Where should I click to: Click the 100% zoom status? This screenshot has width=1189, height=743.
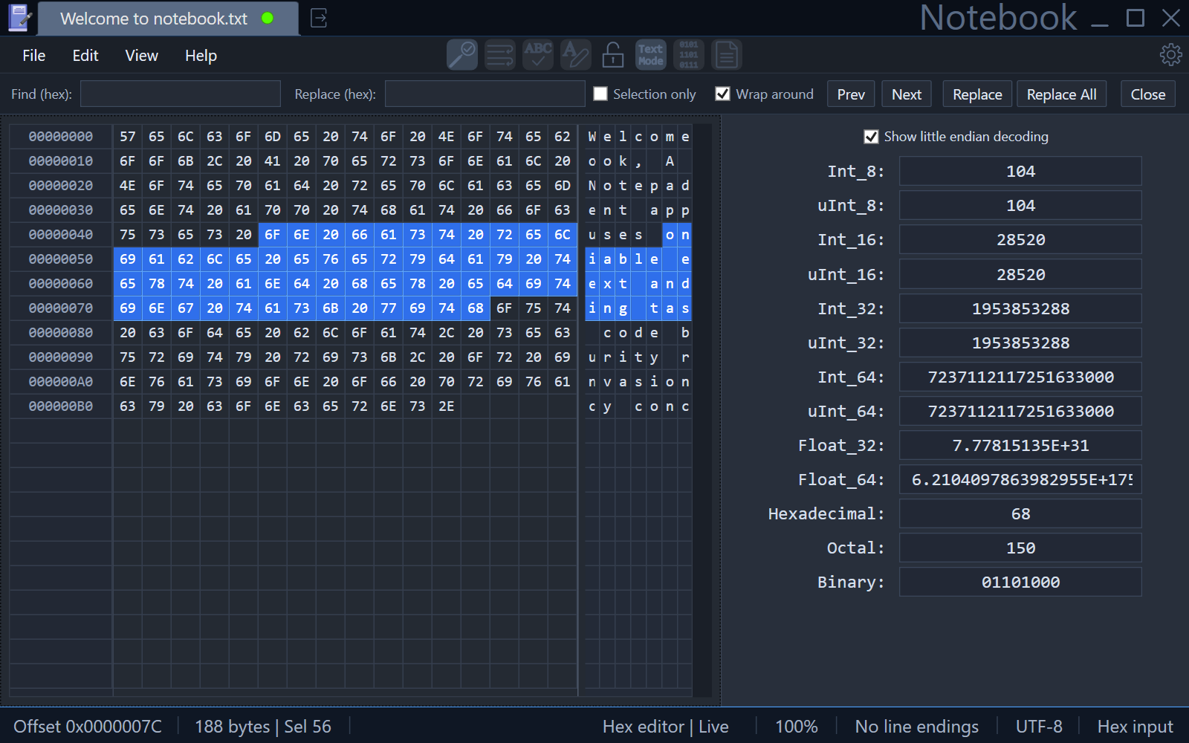pyautogui.click(x=797, y=727)
